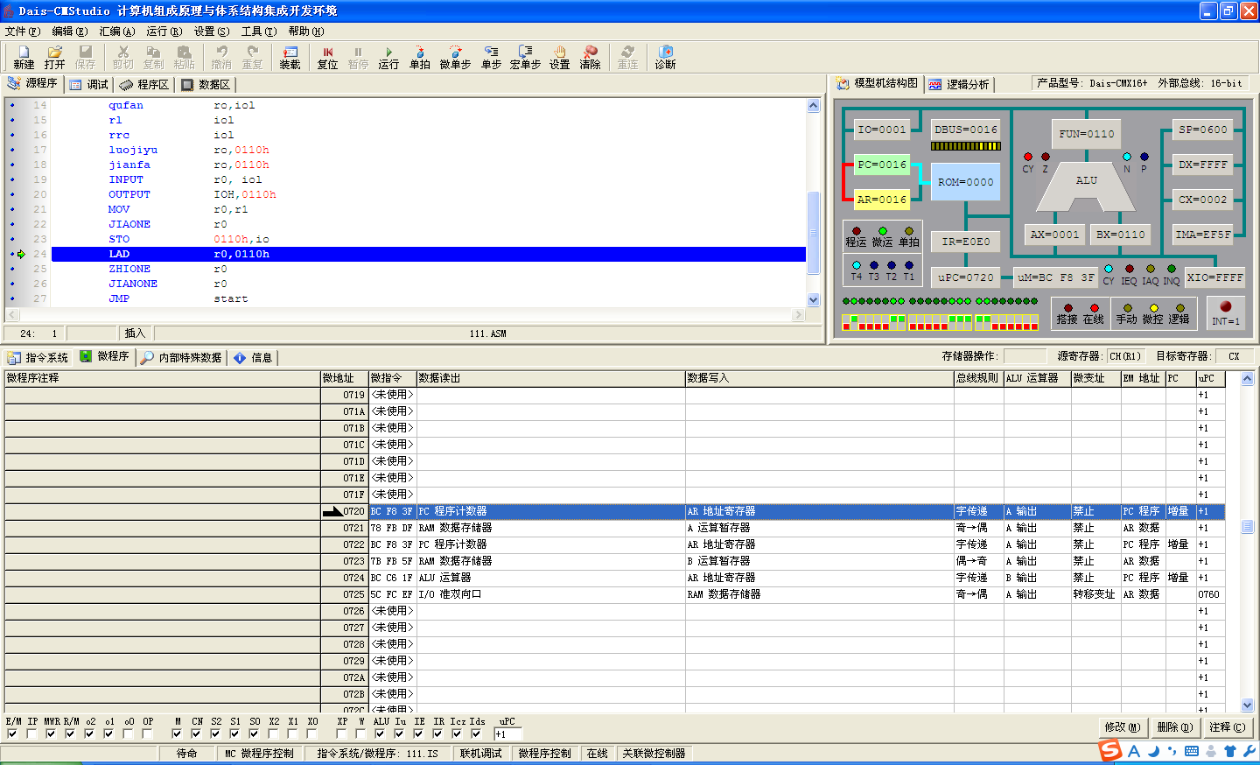Open the 设置 settings toolbar icon
Viewport: 1260px width, 765px height.
(x=560, y=58)
